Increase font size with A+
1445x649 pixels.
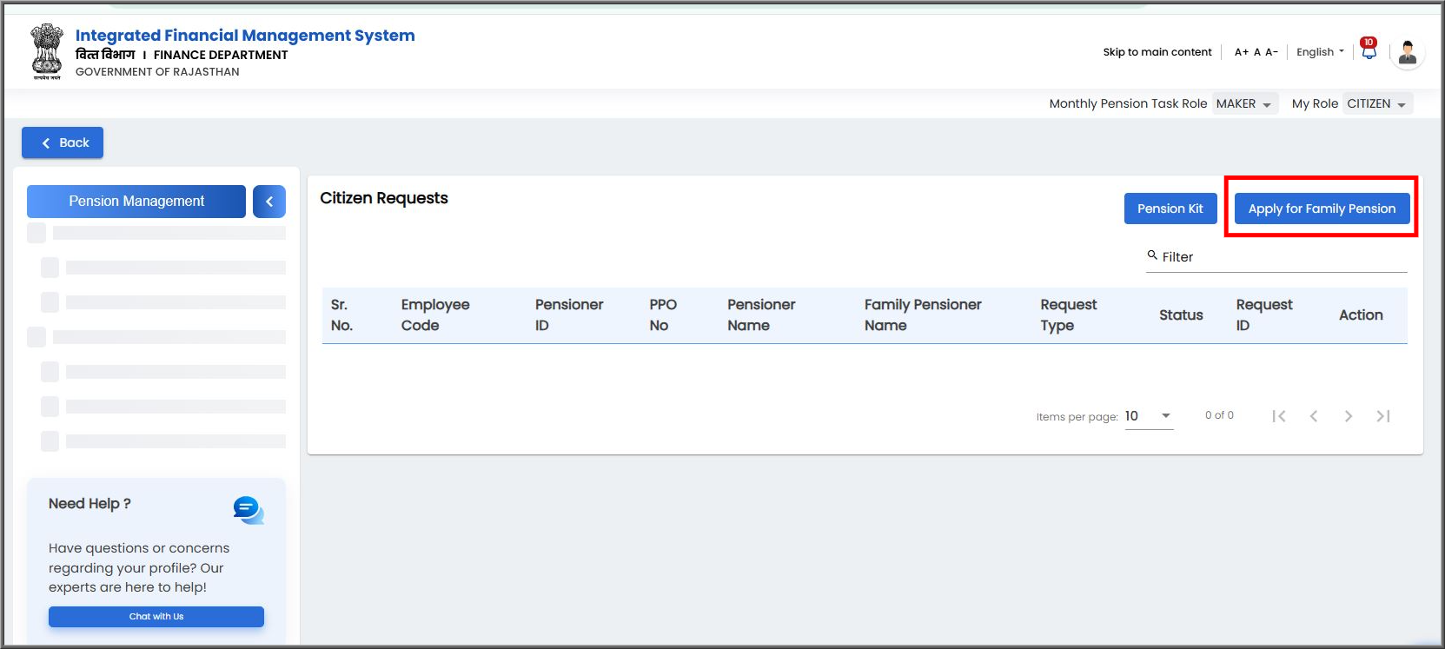pyautogui.click(x=1241, y=52)
